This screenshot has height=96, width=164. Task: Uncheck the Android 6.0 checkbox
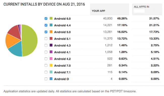(46, 18)
